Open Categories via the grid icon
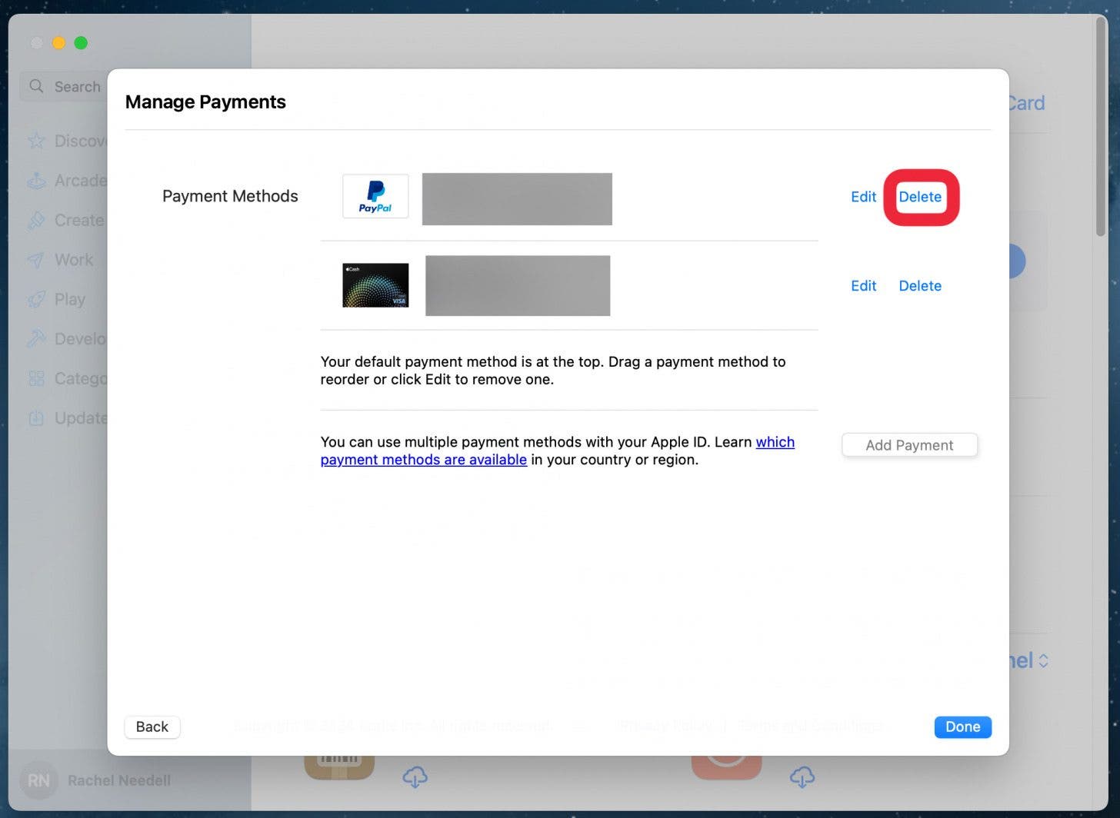Image resolution: width=1120 pixels, height=818 pixels. tap(36, 378)
